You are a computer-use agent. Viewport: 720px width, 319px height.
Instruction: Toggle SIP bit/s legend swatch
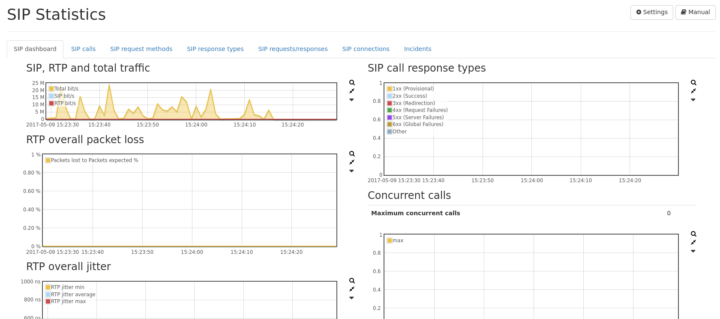pos(51,96)
